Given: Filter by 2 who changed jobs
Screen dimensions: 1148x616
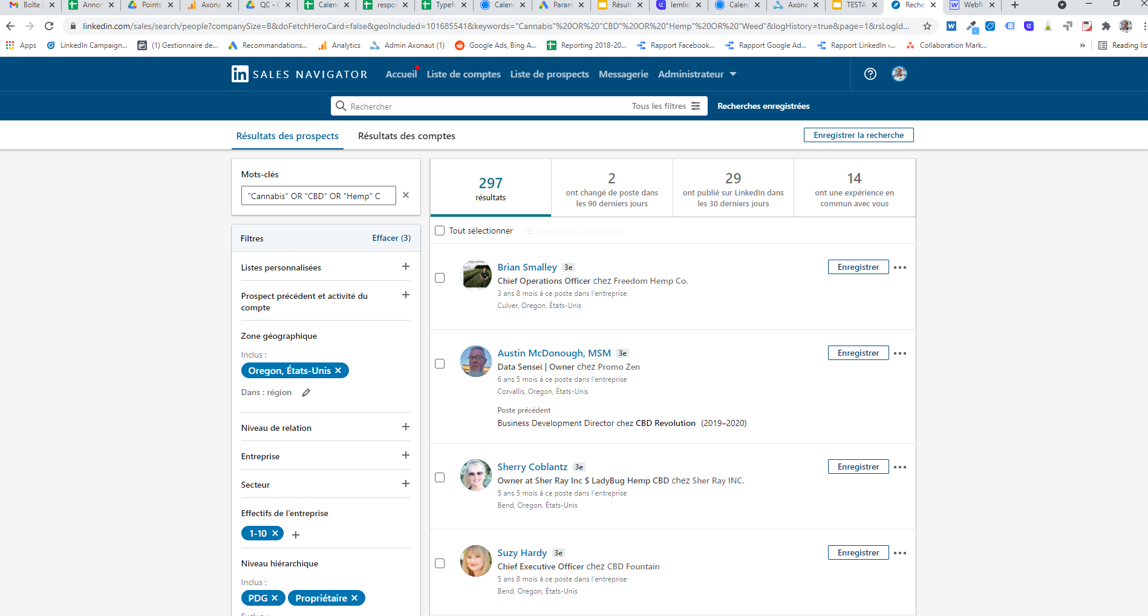Looking at the screenshot, I should pyautogui.click(x=612, y=188).
